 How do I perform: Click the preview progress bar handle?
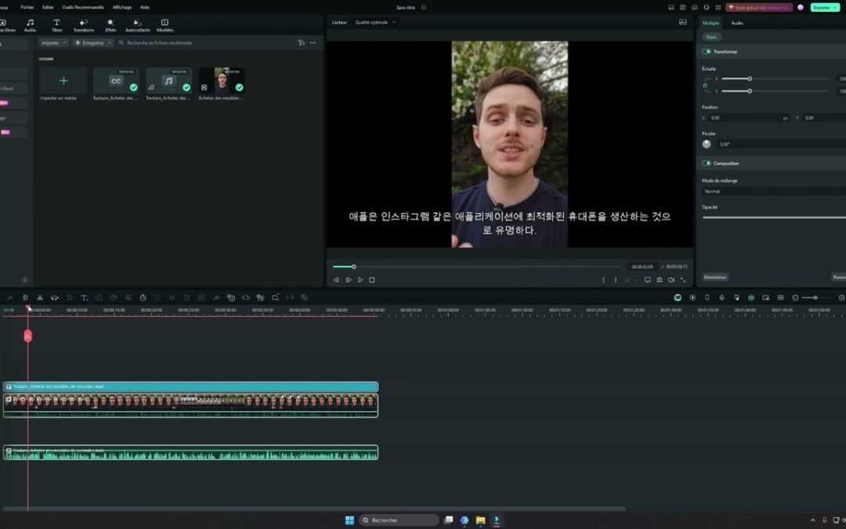tap(354, 266)
